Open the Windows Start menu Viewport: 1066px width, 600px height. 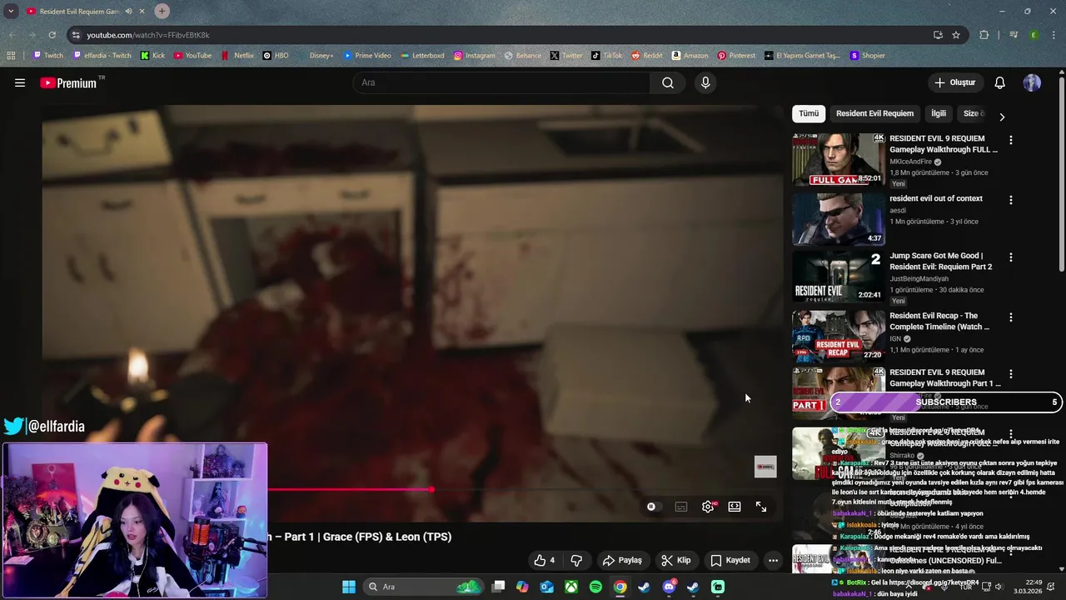[x=349, y=587]
